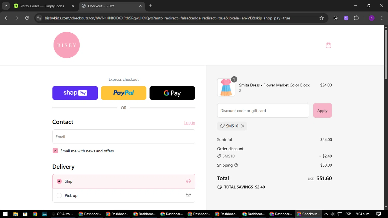This screenshot has width=388, height=218.
Task: Open the Extensions puzzle menu
Action: pyautogui.click(x=356, y=18)
